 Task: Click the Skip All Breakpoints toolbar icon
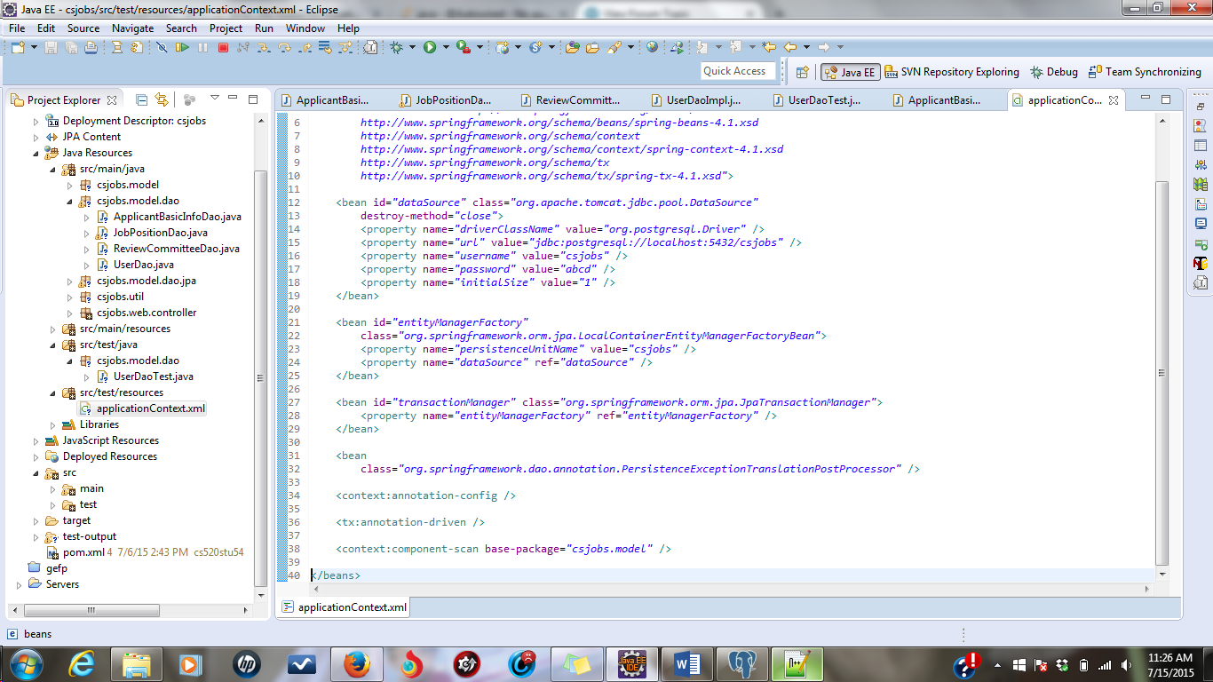162,47
